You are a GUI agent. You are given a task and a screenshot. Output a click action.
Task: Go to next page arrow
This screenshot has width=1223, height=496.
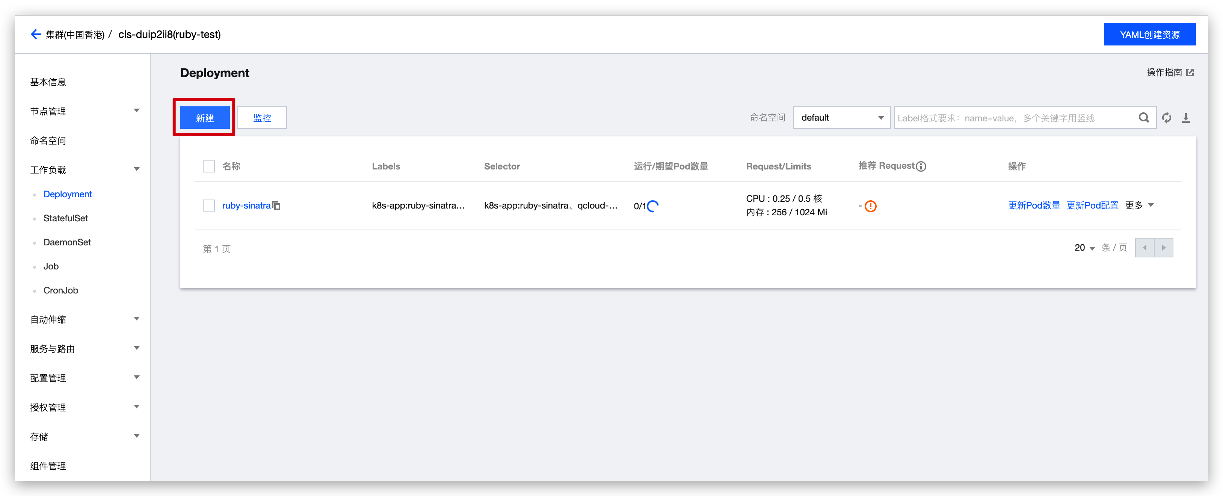tap(1164, 248)
